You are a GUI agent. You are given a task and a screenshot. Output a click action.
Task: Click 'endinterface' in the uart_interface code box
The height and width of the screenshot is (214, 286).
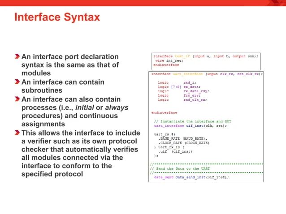(x=164, y=112)
